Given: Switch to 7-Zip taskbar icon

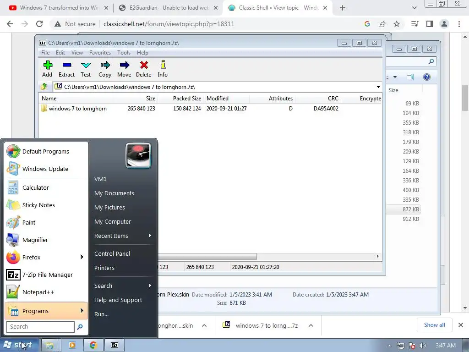Looking at the screenshot, I should pos(115,346).
